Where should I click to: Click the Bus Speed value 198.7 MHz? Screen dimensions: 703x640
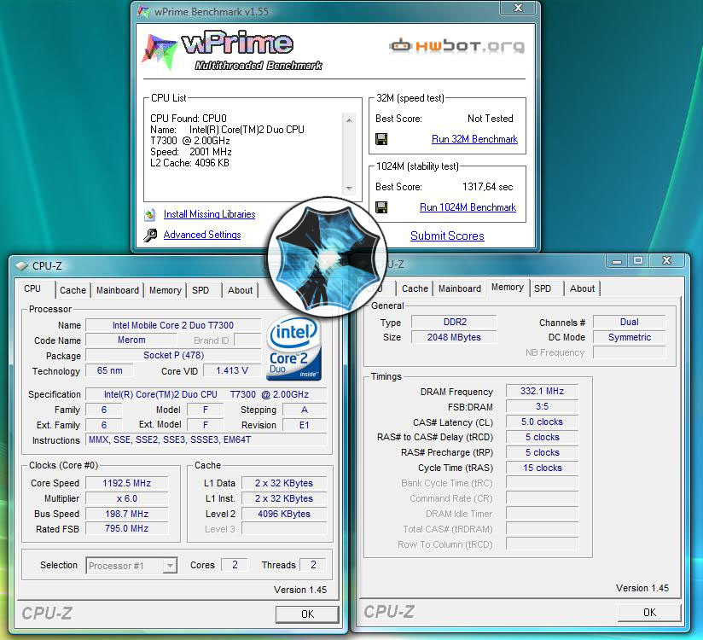click(x=126, y=514)
